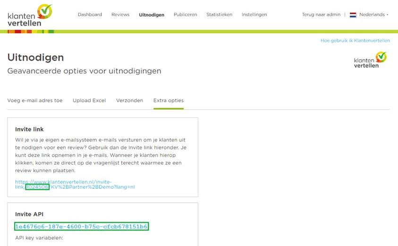
Task: Open the Verzonden tab
Action: 129,100
